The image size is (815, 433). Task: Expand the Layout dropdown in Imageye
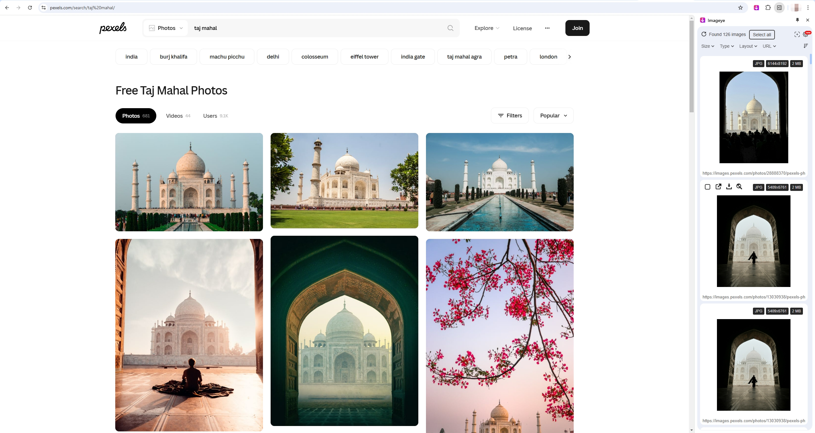tap(748, 46)
